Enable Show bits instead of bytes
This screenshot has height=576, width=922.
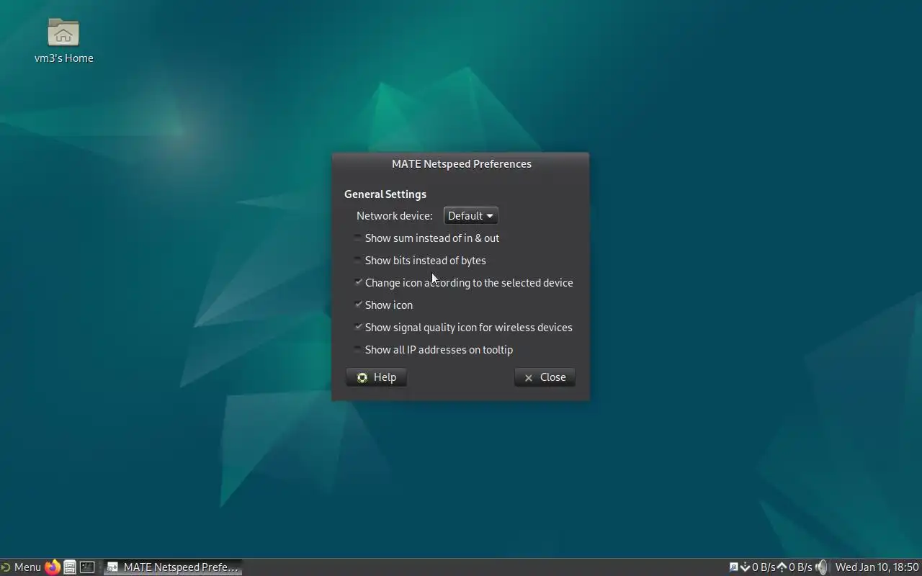click(x=358, y=260)
